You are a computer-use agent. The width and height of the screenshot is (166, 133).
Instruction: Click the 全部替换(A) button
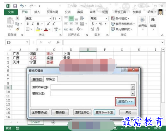coord(39,112)
